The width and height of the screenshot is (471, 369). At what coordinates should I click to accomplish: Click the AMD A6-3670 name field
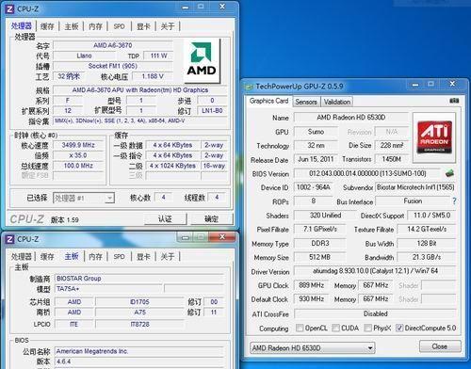click(x=113, y=45)
